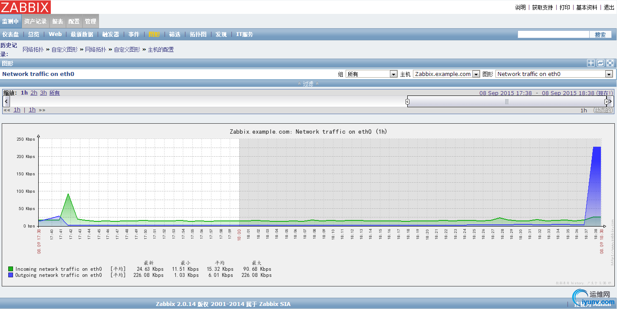This screenshot has height=309, width=617.
Task: Switch to the 配置 main tab
Action: click(x=74, y=21)
